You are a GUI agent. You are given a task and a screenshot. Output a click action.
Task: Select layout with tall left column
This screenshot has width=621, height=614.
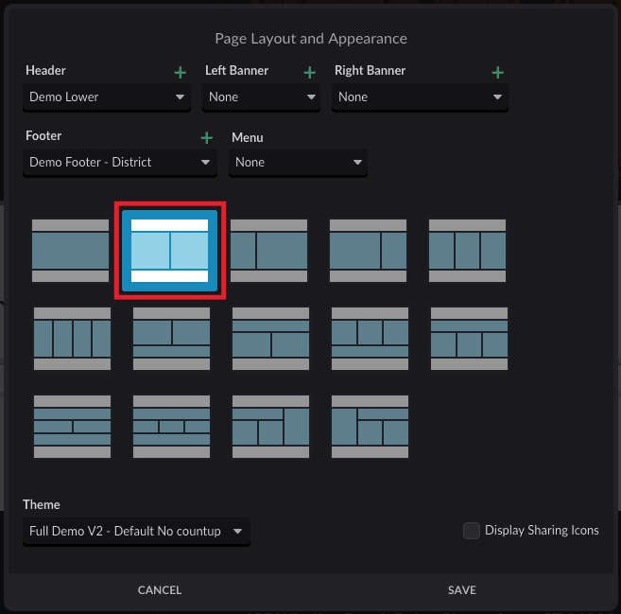tap(370, 427)
